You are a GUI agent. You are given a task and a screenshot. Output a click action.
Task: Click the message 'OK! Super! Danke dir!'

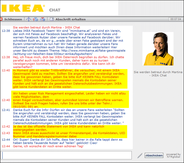coord(68,141)
